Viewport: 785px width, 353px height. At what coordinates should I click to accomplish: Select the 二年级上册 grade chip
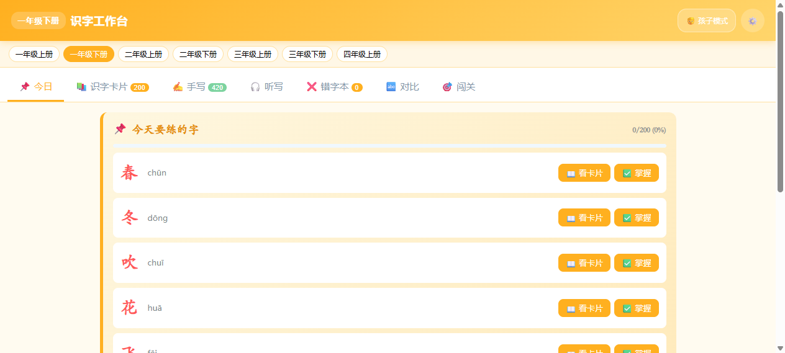[143, 54]
